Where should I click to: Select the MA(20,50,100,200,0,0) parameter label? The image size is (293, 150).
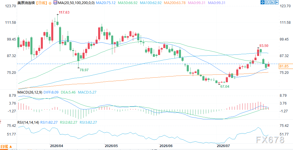tap(76, 3)
